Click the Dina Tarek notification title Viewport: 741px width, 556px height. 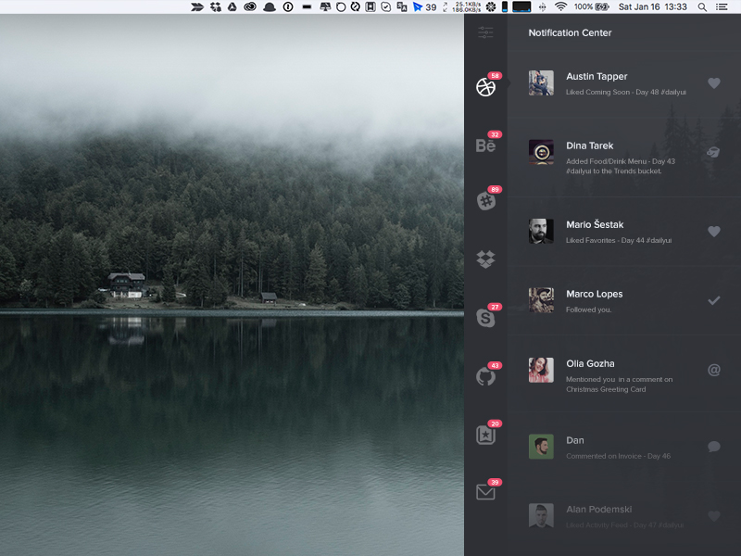point(589,145)
